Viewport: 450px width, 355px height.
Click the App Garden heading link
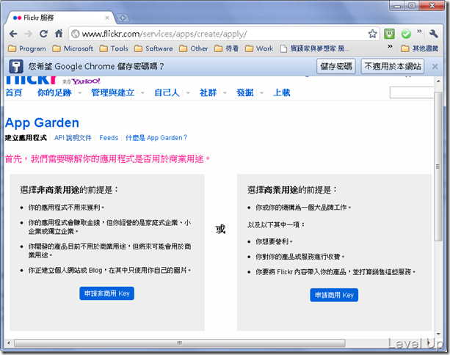(42, 122)
